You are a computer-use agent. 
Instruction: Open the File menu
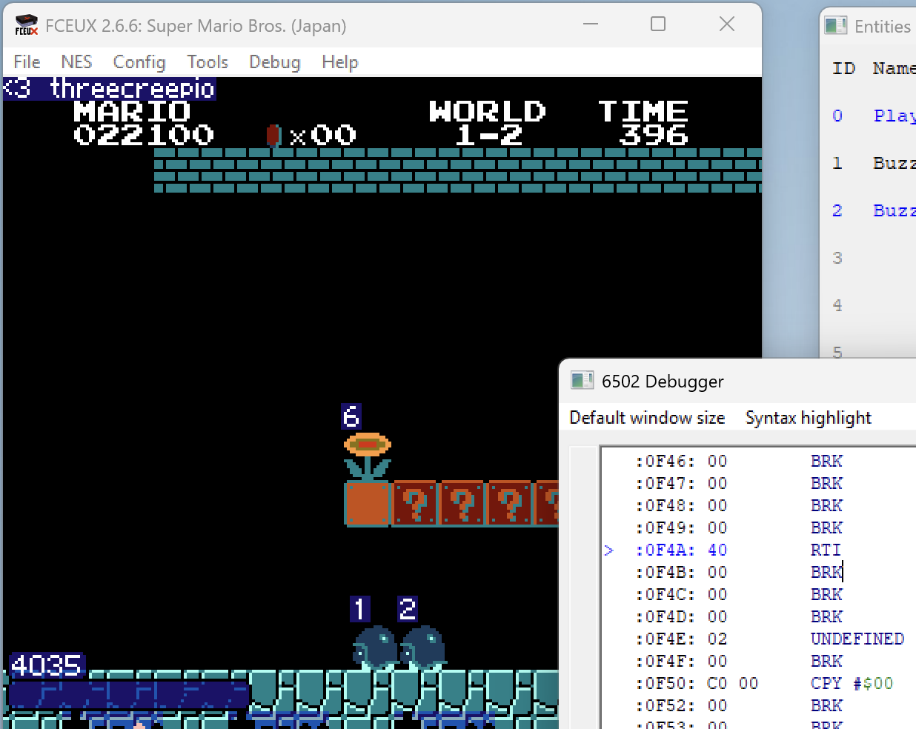pyautogui.click(x=27, y=62)
